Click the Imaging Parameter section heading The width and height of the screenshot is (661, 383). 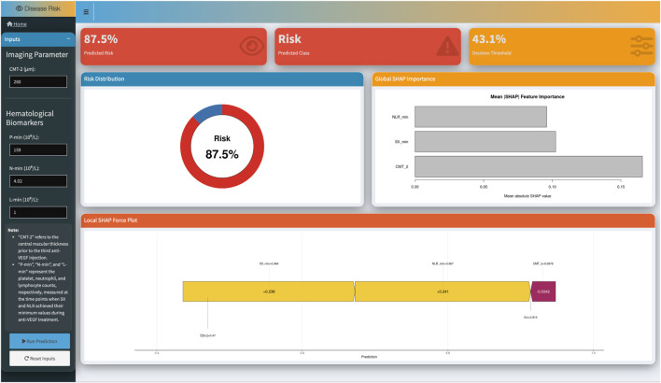pos(36,55)
